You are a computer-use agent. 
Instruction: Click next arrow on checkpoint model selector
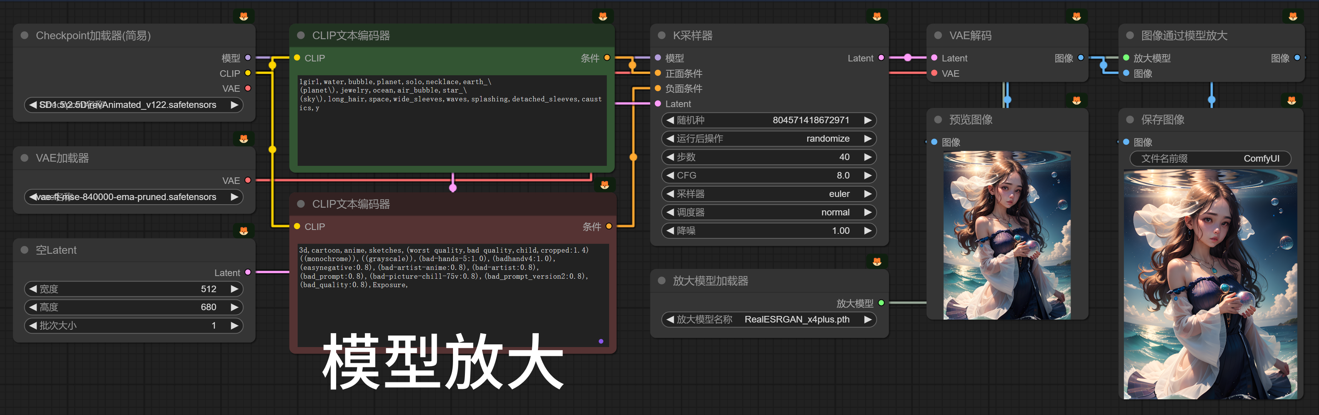click(x=235, y=105)
